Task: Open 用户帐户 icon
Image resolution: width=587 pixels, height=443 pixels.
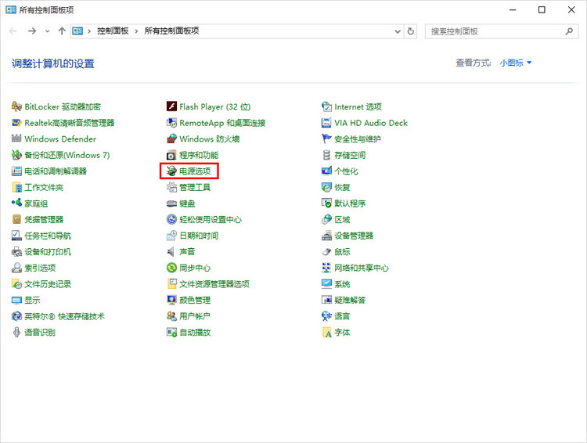Action: pos(171,316)
